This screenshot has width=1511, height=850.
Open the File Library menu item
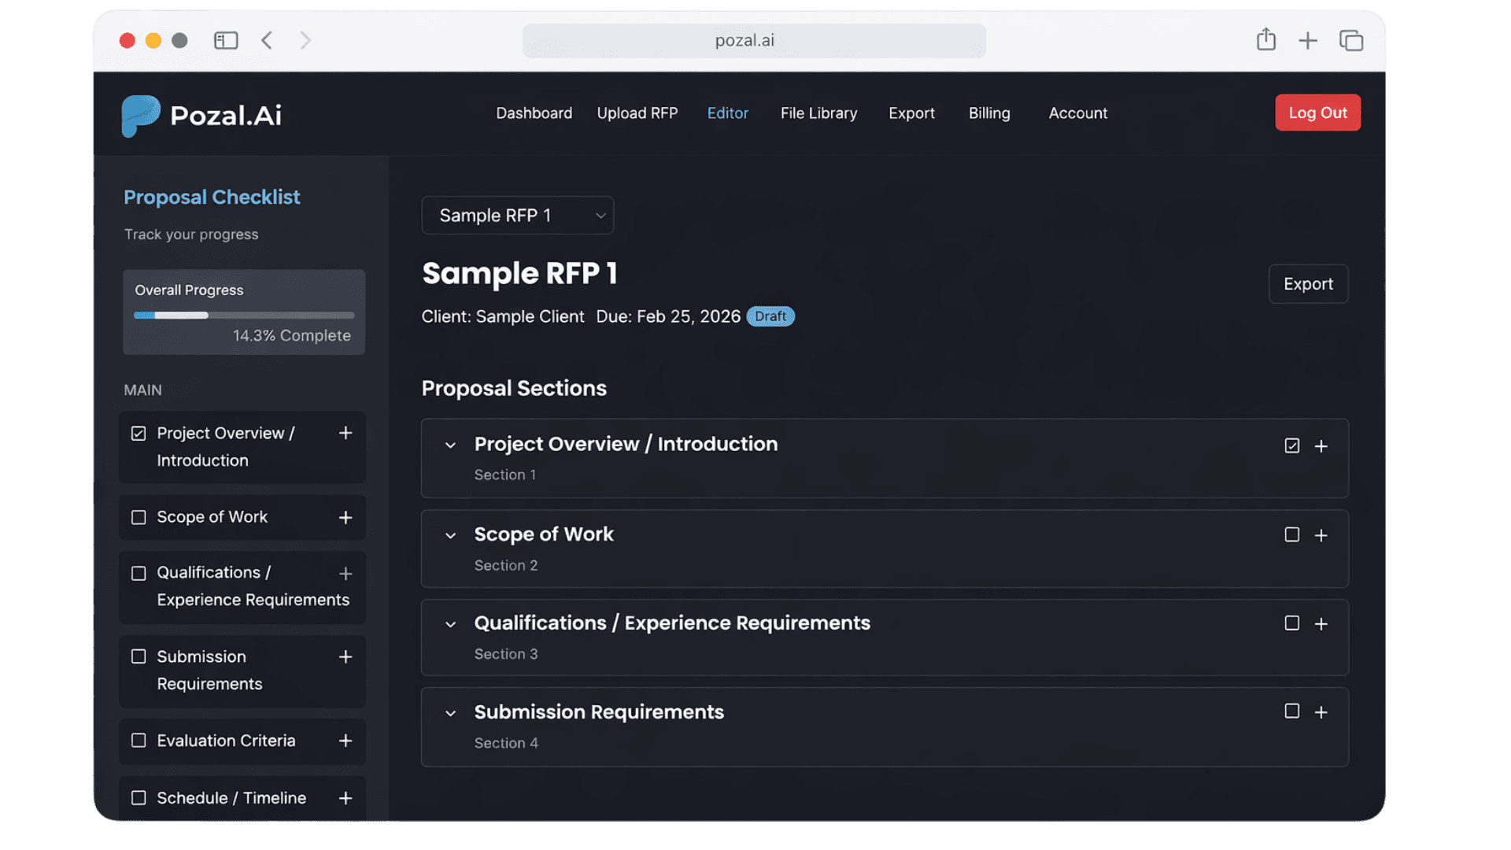coord(818,113)
